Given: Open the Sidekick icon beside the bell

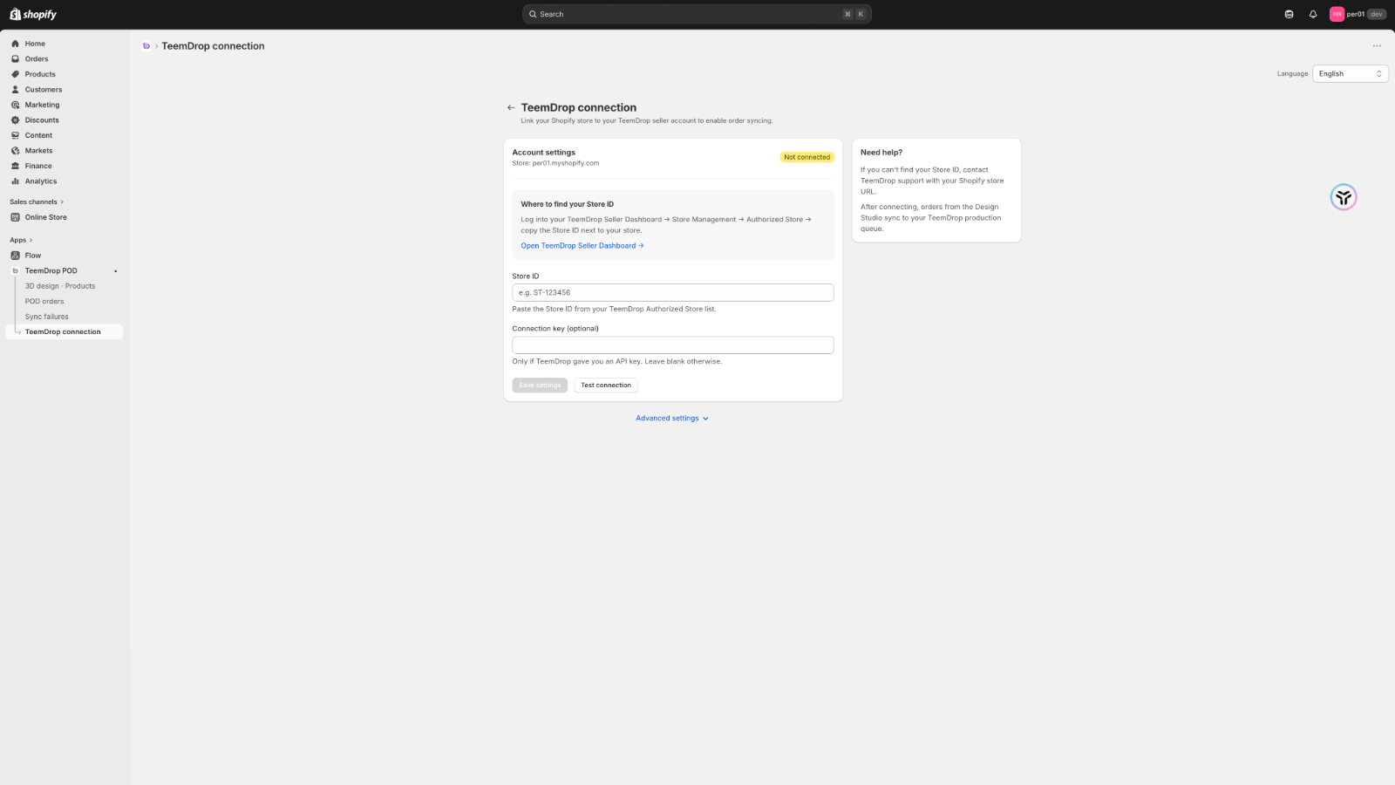Looking at the screenshot, I should 1289,14.
